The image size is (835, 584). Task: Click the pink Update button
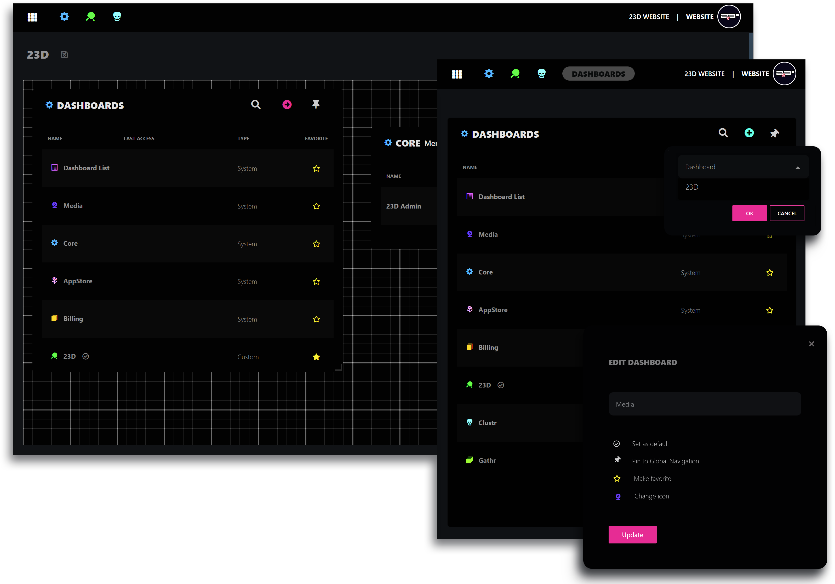pos(632,535)
